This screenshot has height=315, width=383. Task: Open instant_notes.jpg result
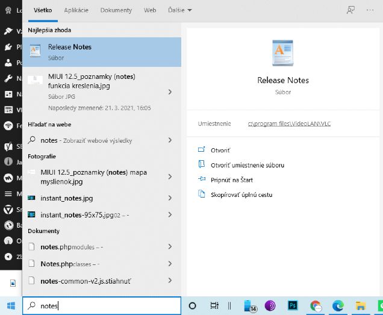pyautogui.click(x=93, y=198)
